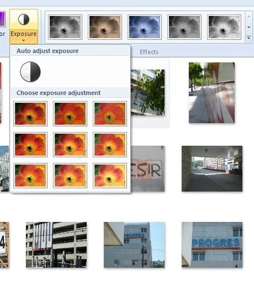Select the black and white effect thumbnail
The height and width of the screenshot is (281, 254).
coord(65,27)
